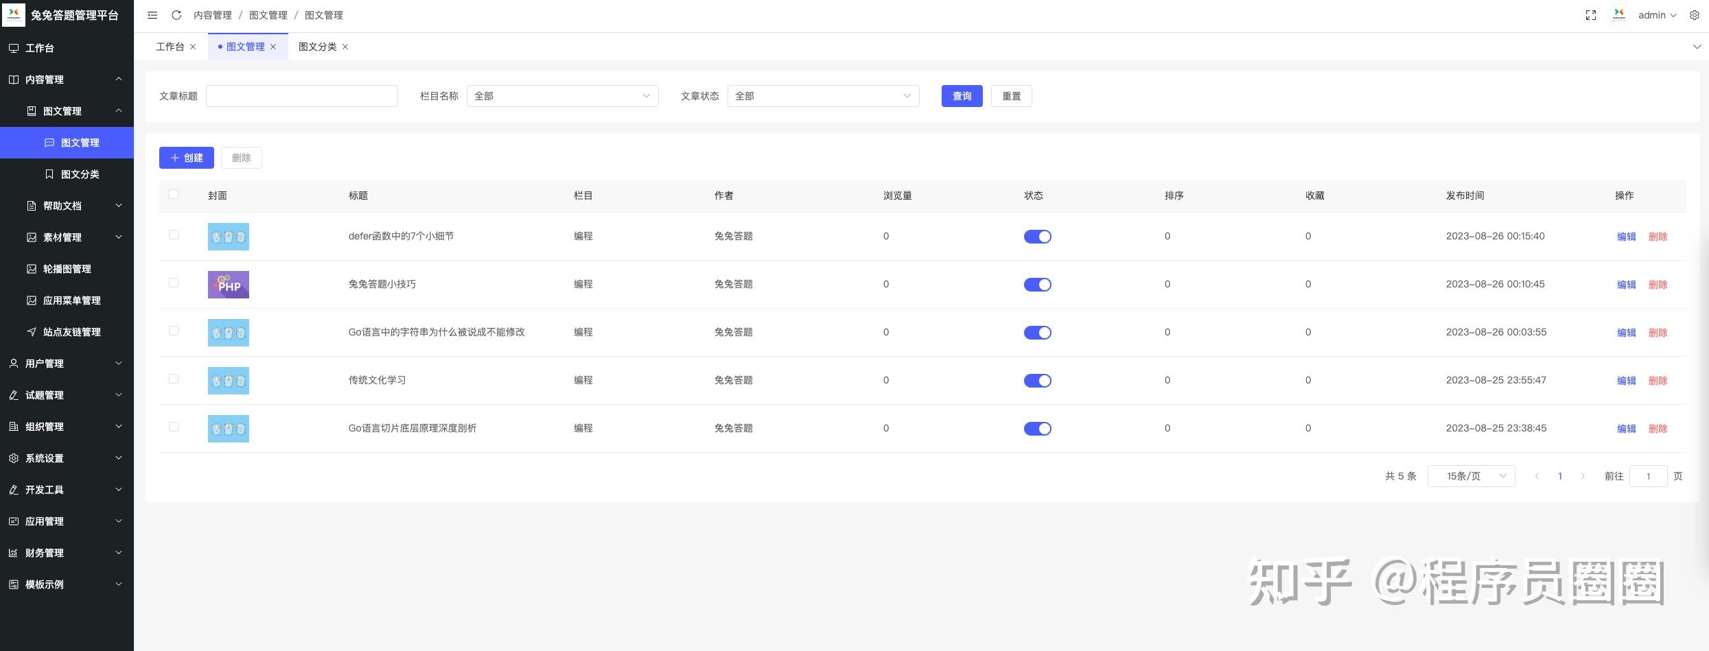This screenshot has height=651, width=1709.
Task: Go to the next page arrow
Action: [1583, 476]
